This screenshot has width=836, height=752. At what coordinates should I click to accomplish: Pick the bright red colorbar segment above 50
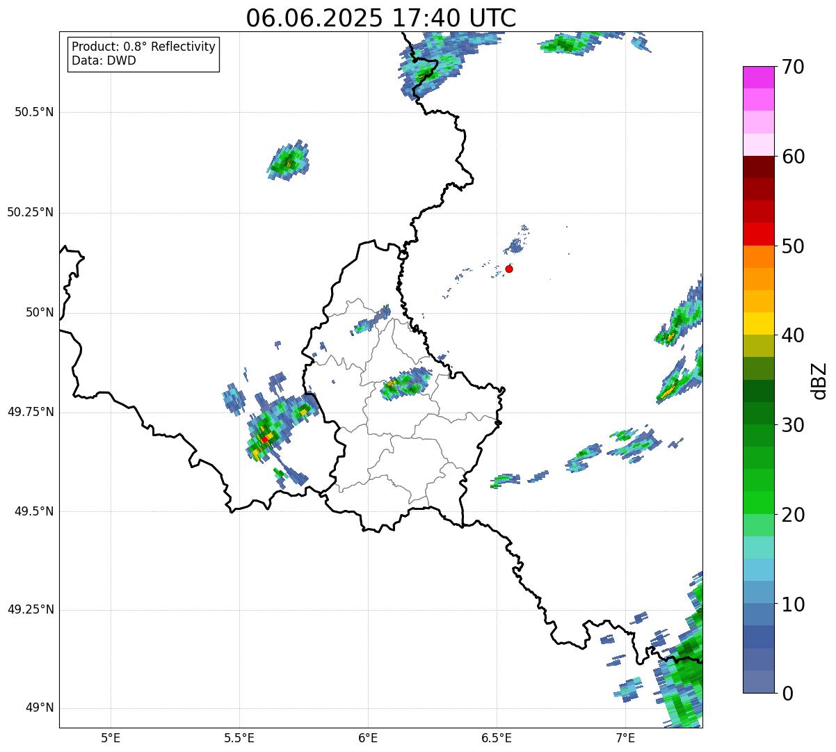(x=758, y=234)
